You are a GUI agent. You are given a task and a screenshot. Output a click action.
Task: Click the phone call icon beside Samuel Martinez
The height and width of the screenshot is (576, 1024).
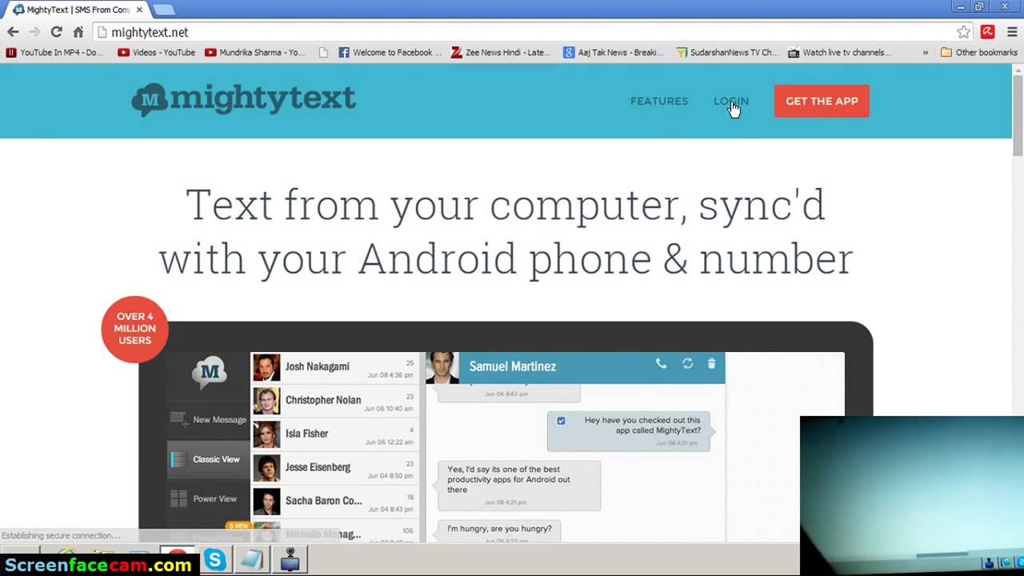[x=661, y=364]
